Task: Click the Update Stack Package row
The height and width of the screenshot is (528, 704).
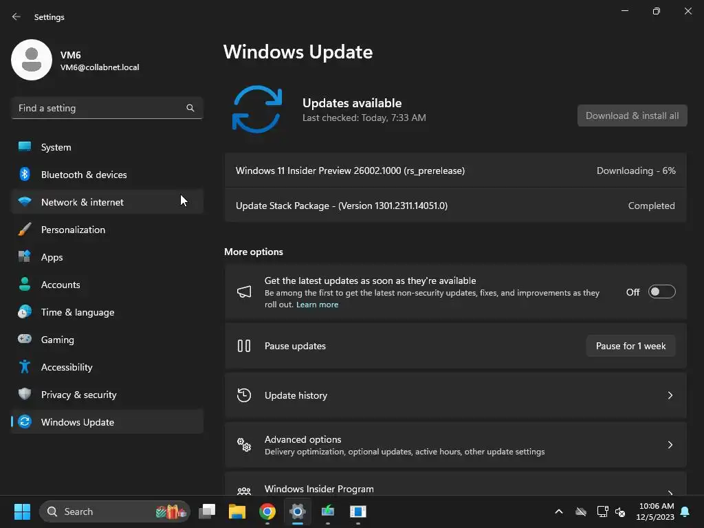Action: click(456, 206)
